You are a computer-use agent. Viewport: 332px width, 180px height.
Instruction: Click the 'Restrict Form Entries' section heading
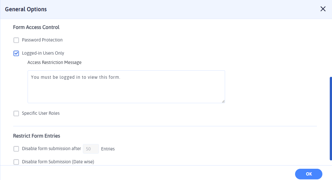tap(37, 136)
